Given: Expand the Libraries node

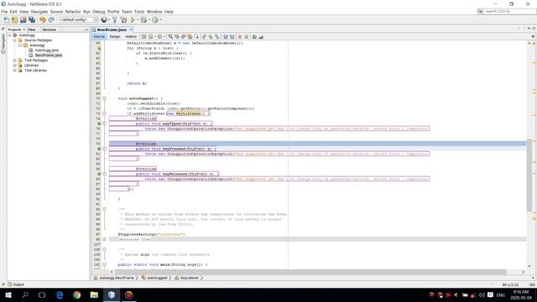Looking at the screenshot, I should click(x=15, y=65).
